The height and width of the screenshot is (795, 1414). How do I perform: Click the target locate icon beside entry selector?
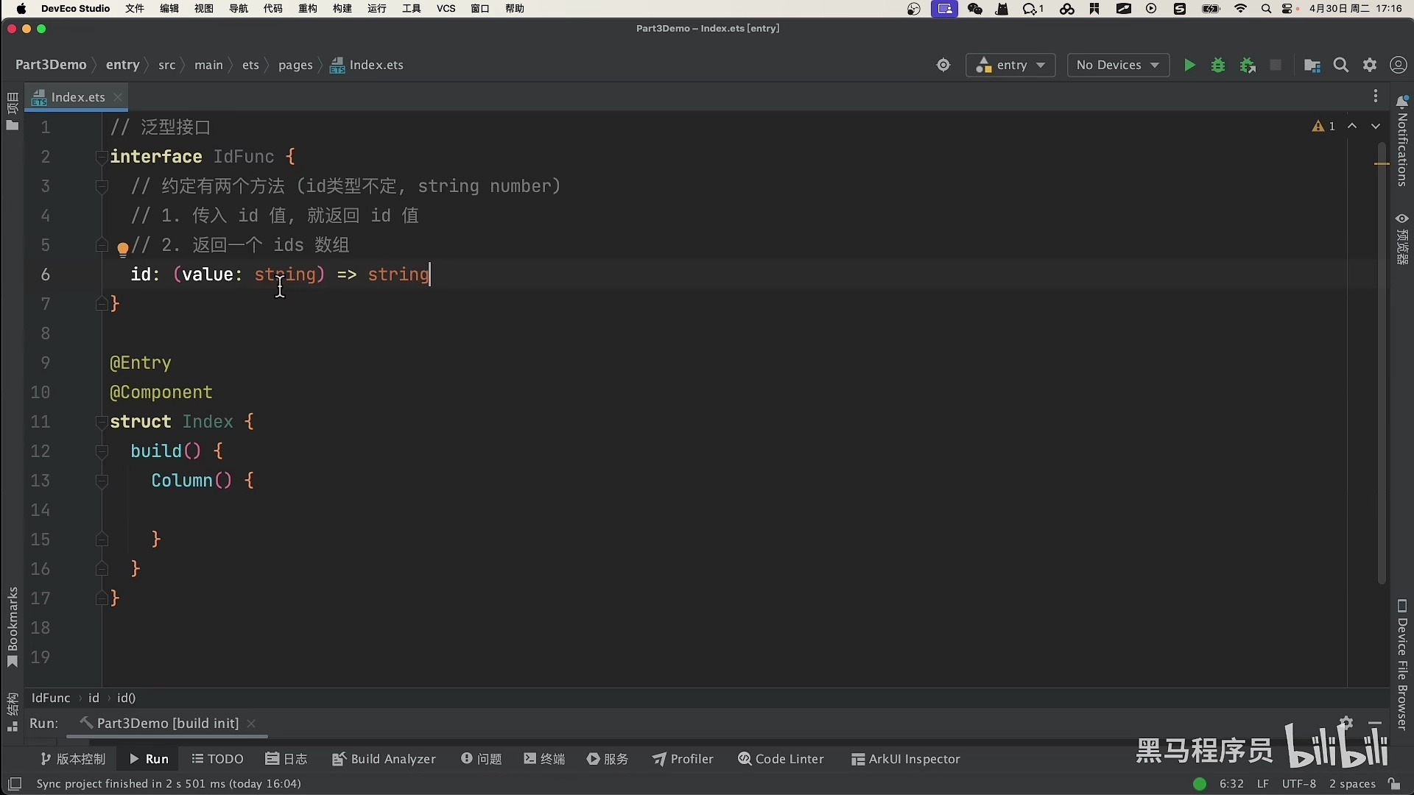coord(943,66)
